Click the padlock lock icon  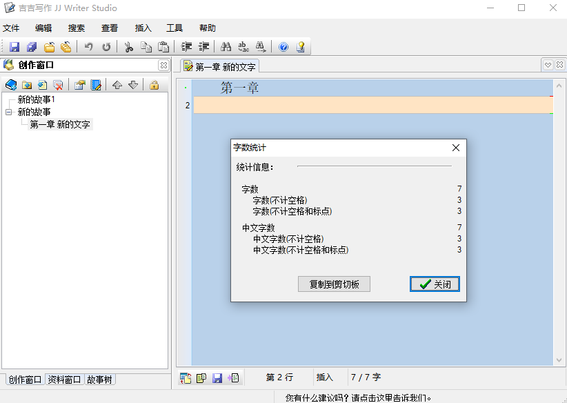(154, 85)
